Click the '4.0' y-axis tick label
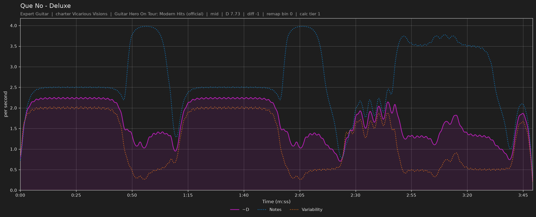The width and height of the screenshot is (536, 217). point(14,26)
